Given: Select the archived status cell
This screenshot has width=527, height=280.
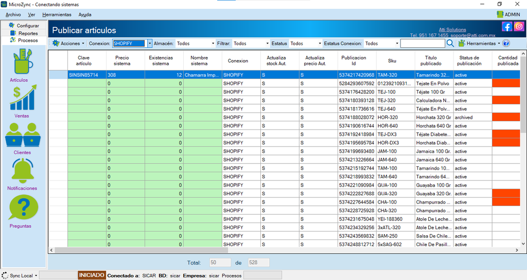Looking at the screenshot, I should click(x=473, y=117).
